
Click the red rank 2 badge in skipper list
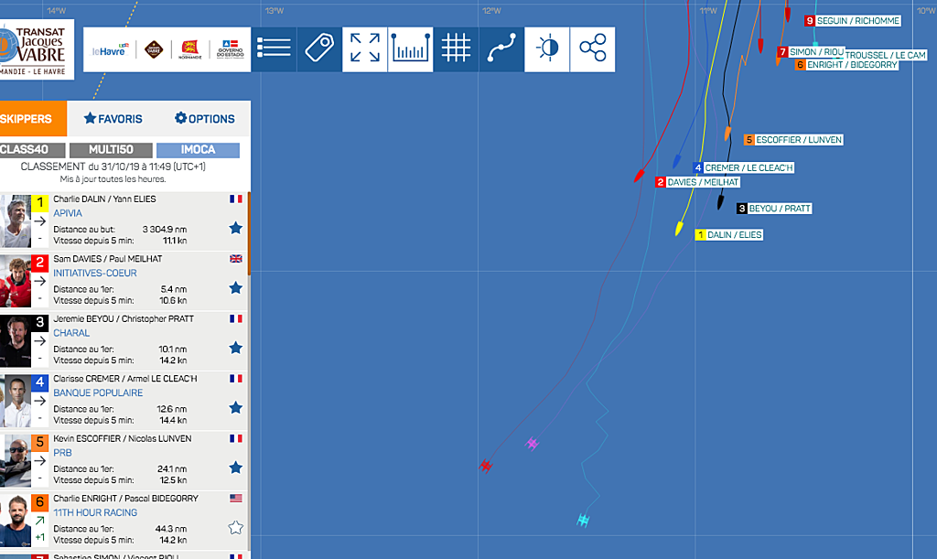point(40,263)
